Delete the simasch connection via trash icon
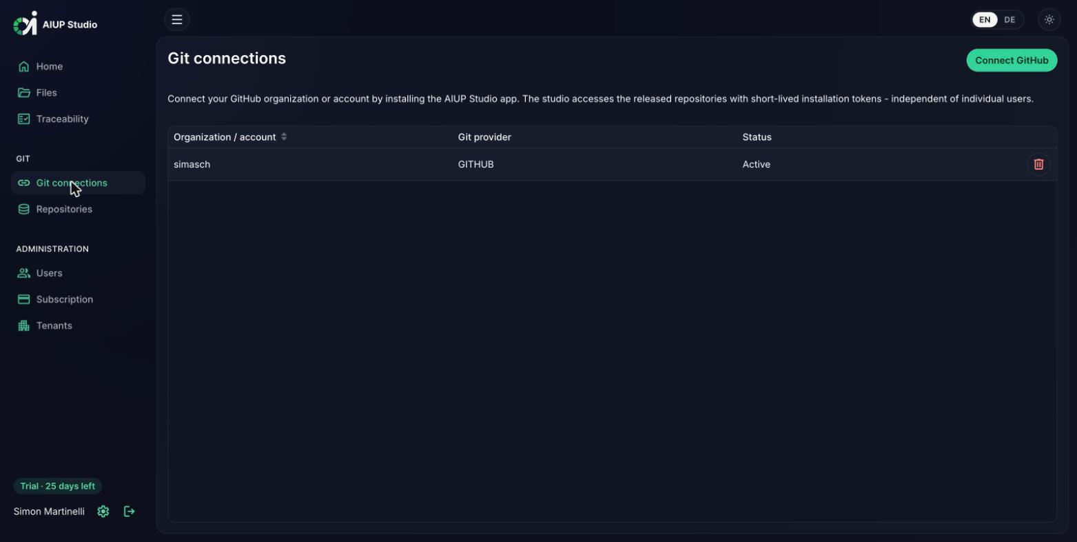Screen dimensions: 1077x542 (x=1038, y=164)
